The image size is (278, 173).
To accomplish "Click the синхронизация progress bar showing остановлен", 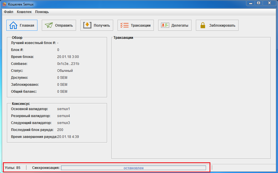I will tap(133, 168).
